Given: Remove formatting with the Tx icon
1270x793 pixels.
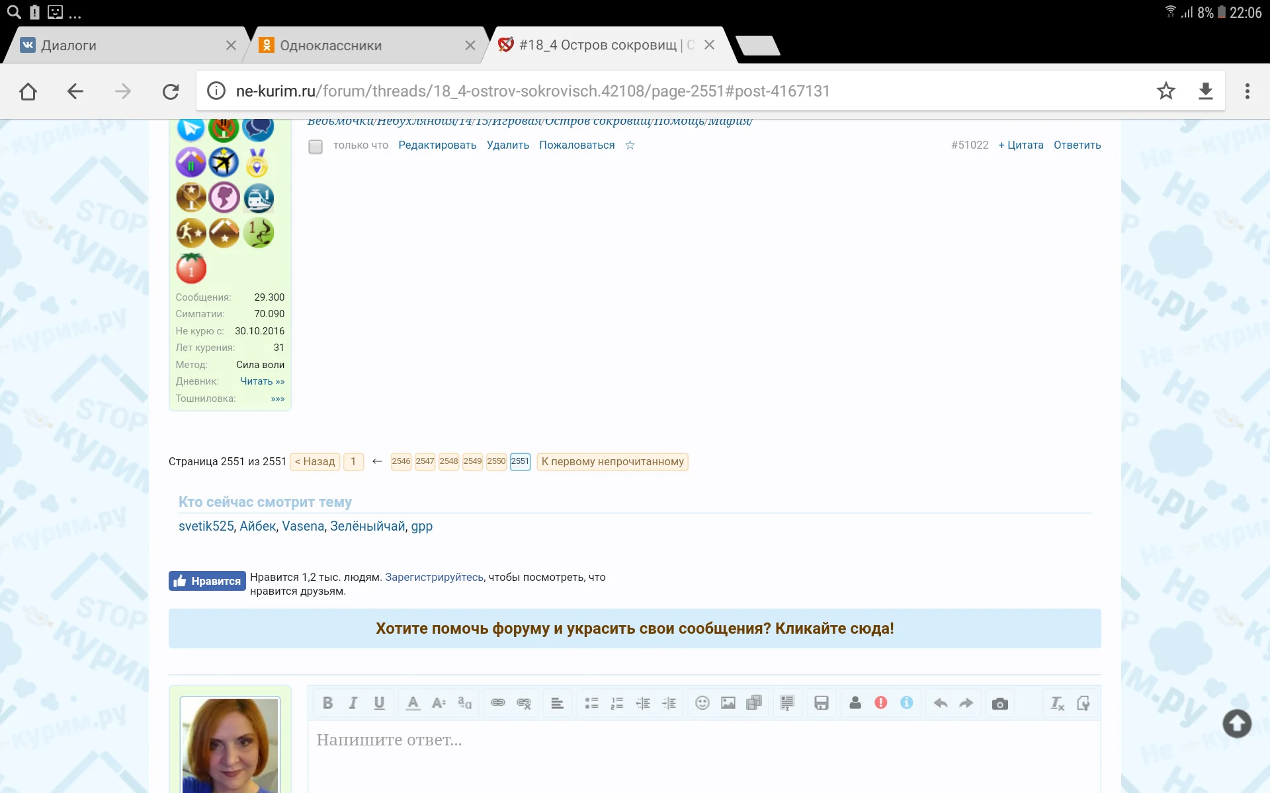Looking at the screenshot, I should click(1056, 703).
